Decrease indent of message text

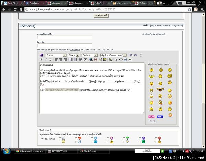(81, 60)
